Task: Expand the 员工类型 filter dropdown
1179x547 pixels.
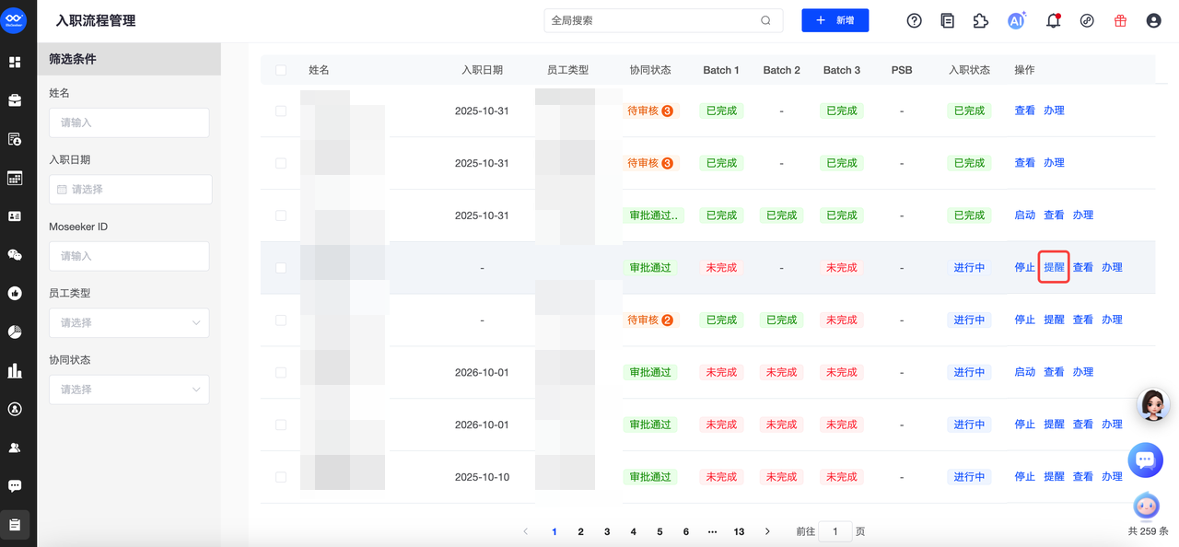Action: tap(129, 323)
